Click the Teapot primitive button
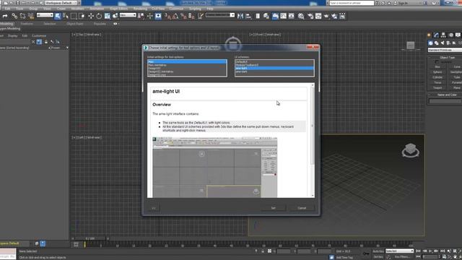The image size is (462, 260). pyautogui.click(x=437, y=88)
